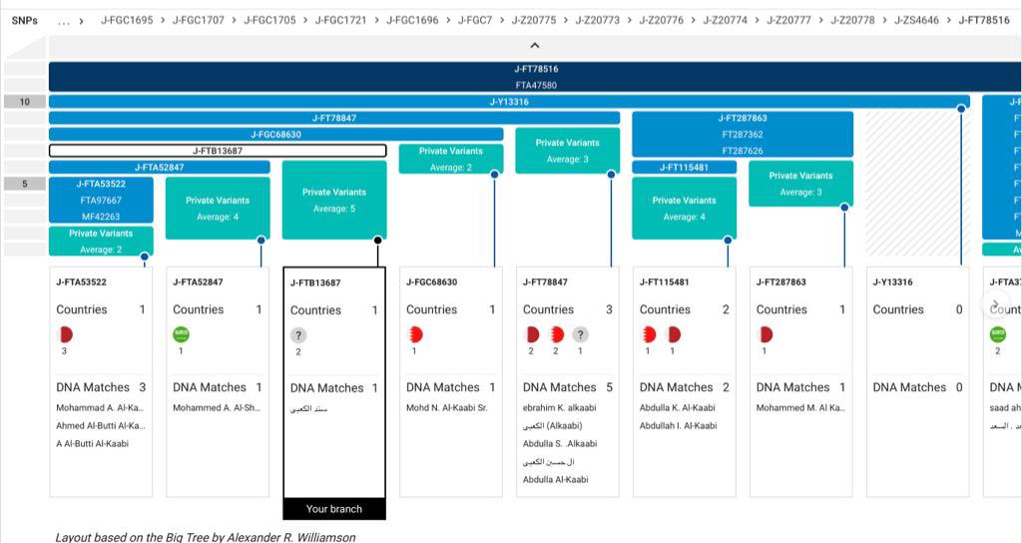Navigate to J-Z20774 breadcrumb
This screenshot has width=1022, height=543.
726,20
